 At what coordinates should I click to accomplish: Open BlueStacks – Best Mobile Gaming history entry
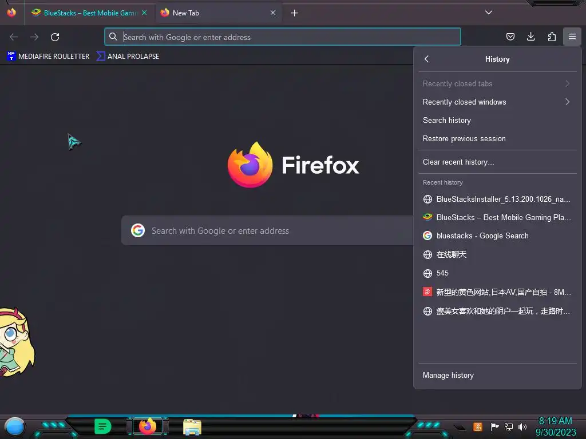click(497, 217)
